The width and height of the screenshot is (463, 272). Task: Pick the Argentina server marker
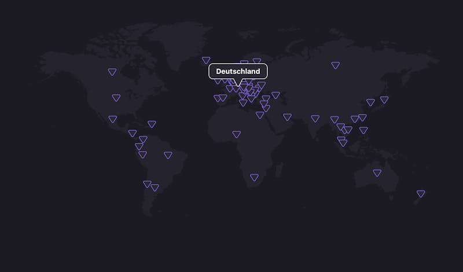[155, 188]
